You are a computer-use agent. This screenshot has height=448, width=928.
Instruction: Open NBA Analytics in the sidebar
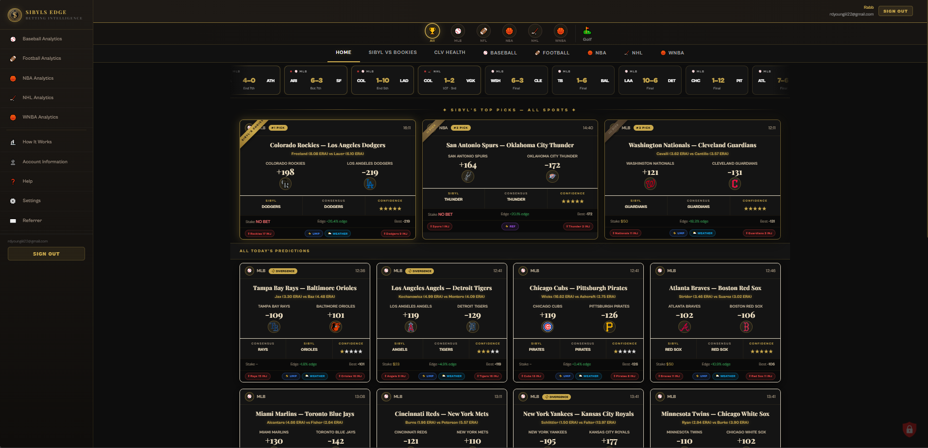coord(47,78)
